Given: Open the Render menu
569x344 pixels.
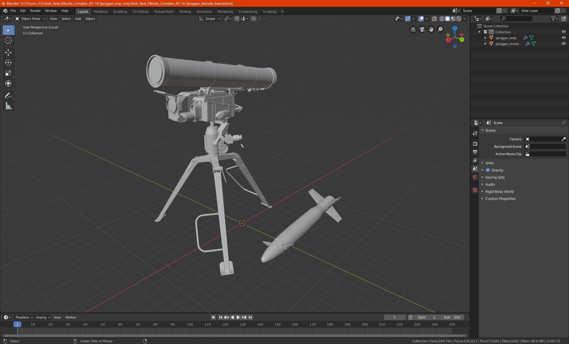Looking at the screenshot, I should (x=35, y=11).
